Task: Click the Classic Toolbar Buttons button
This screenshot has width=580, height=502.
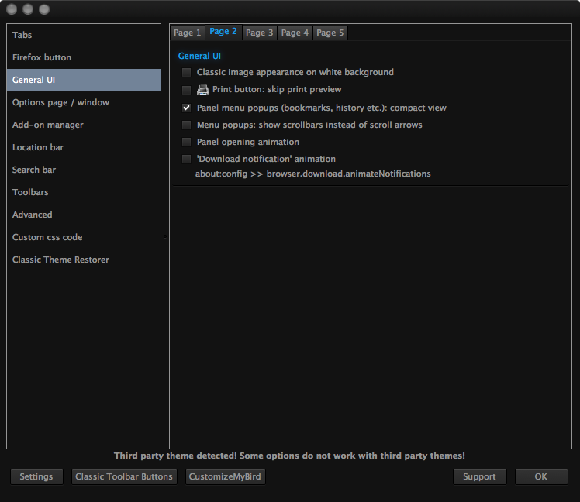Action: 124,476
